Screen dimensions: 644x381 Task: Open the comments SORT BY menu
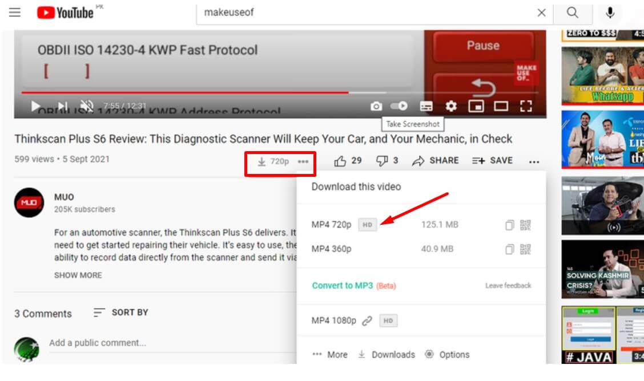(120, 313)
